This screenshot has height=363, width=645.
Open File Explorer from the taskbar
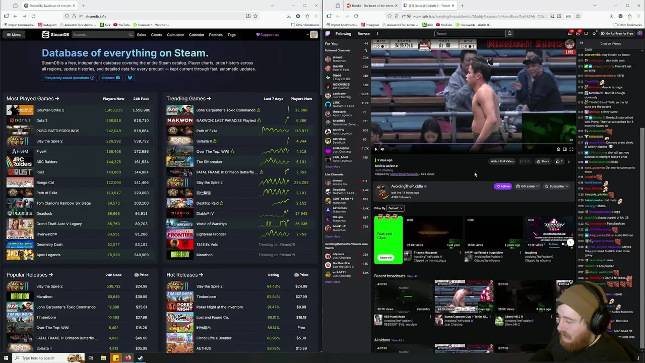(x=103, y=358)
